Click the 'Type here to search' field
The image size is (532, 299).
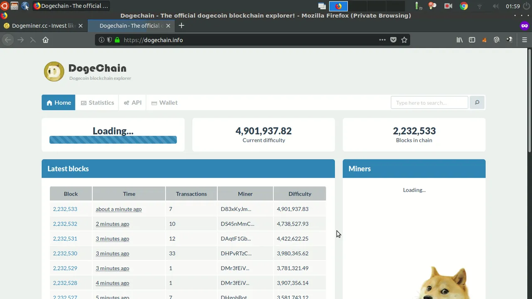pyautogui.click(x=429, y=103)
